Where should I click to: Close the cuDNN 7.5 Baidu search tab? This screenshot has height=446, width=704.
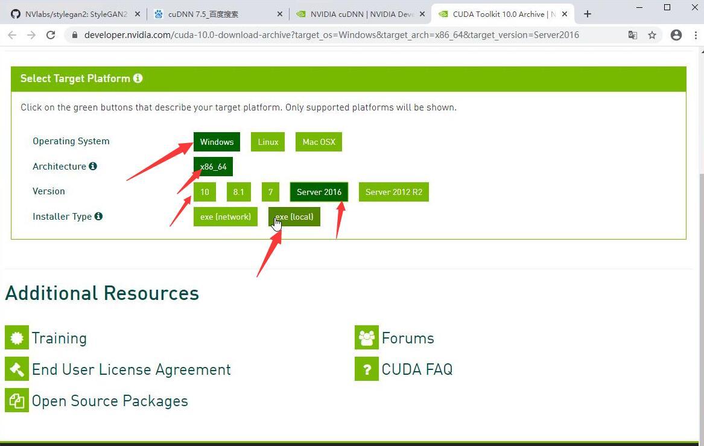pyautogui.click(x=280, y=14)
